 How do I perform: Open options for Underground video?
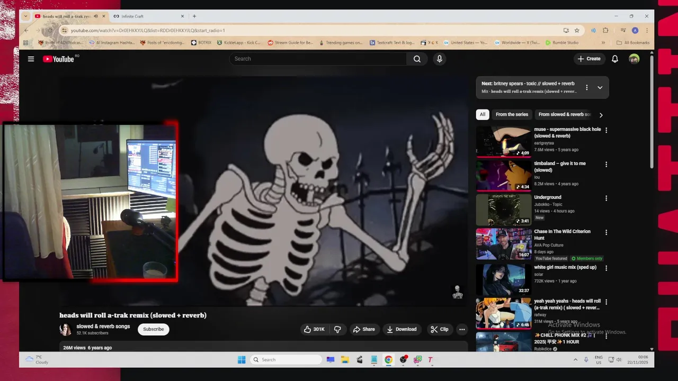tap(606, 198)
